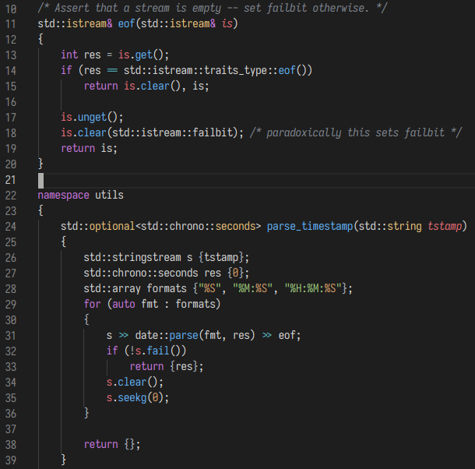
Task: Click the 'utils' namespace name
Action: click(x=109, y=196)
